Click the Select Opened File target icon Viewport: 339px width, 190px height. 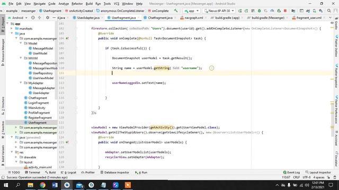point(33,17)
